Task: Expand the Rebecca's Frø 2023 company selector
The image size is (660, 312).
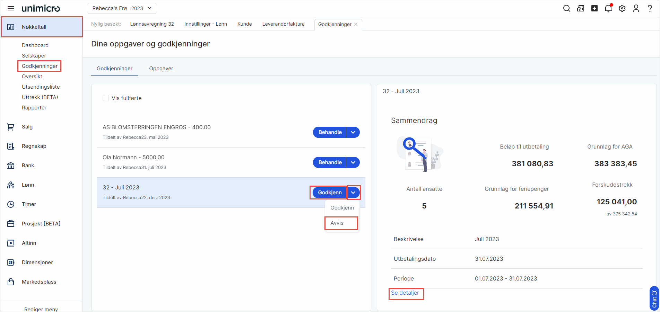Action: click(x=122, y=8)
